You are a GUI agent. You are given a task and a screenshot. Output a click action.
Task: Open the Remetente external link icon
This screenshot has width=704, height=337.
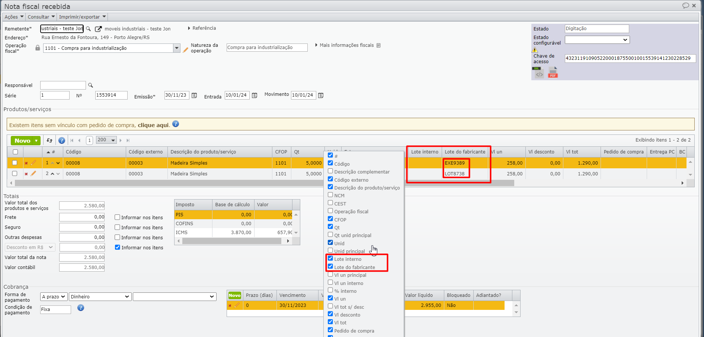[x=98, y=29]
